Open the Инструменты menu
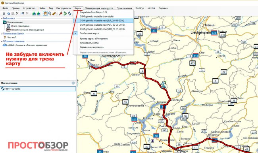The width and height of the screenshot is (258, 153). point(64,8)
